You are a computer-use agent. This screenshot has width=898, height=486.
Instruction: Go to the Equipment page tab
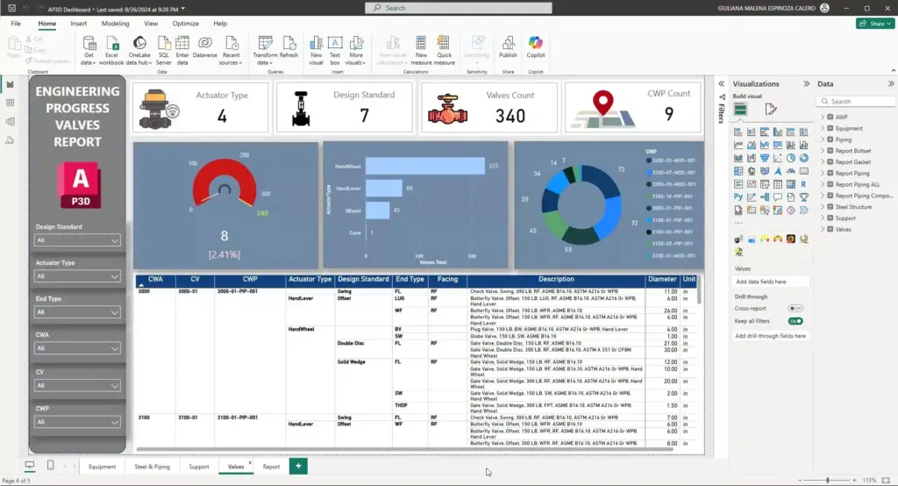102,467
